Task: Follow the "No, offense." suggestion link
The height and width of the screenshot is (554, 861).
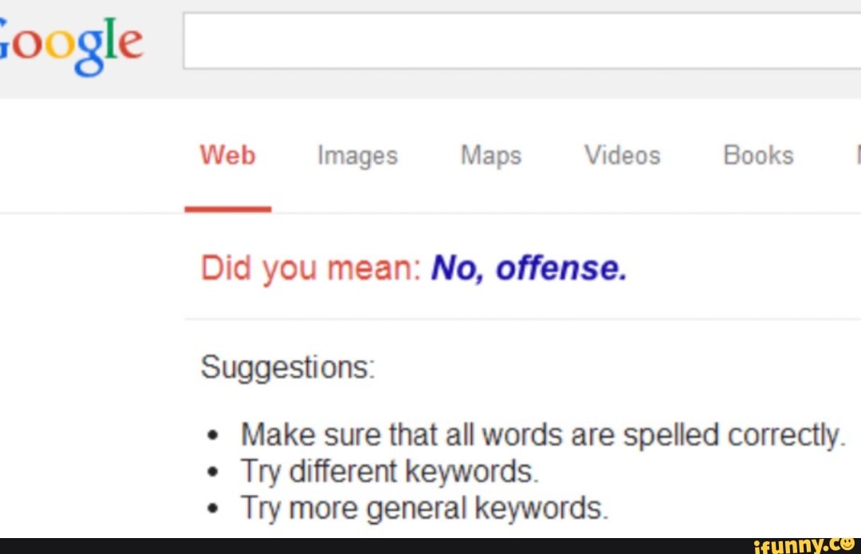Action: tap(529, 269)
